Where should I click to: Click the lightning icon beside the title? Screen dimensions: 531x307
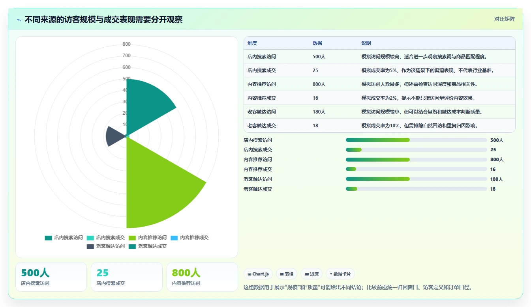point(19,20)
